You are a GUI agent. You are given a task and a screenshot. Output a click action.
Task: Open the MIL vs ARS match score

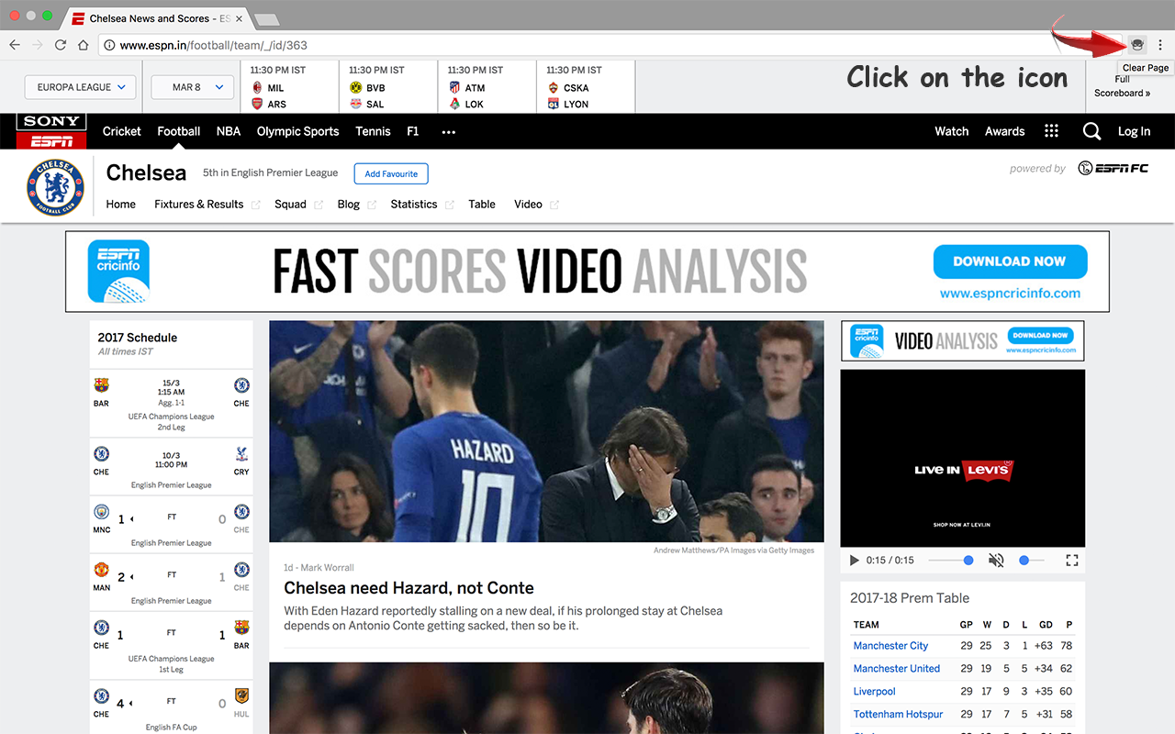(x=289, y=87)
